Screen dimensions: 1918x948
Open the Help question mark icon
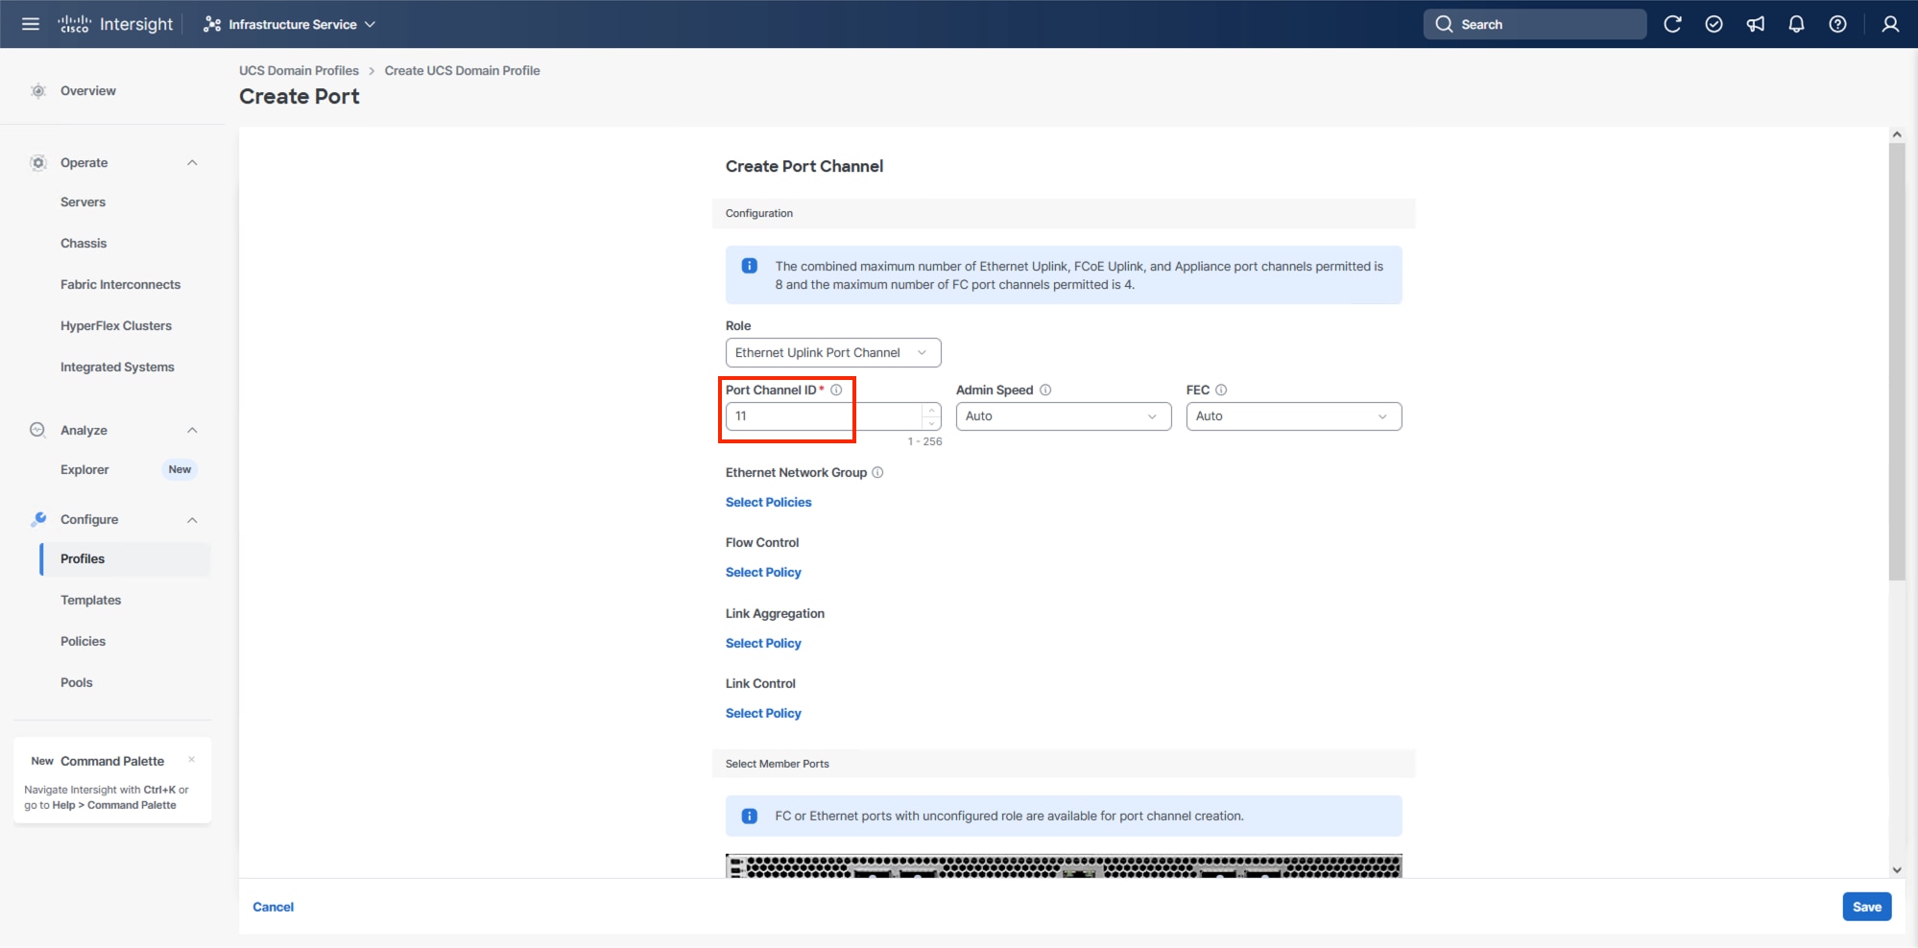[x=1837, y=24]
